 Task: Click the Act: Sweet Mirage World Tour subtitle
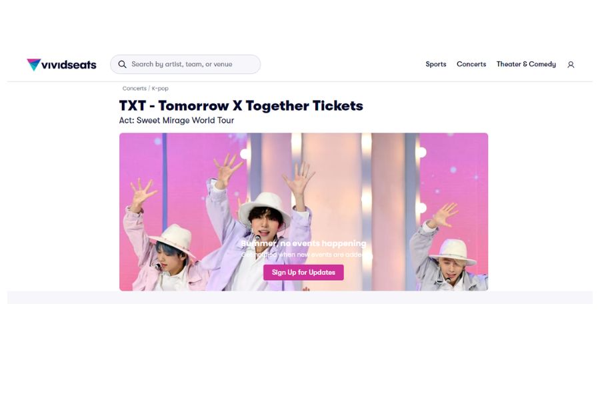(x=177, y=120)
